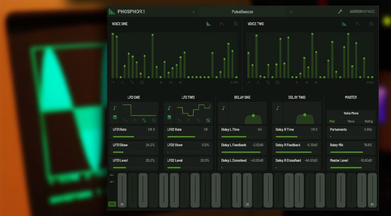Click Delay One filter handle dot
Image resolution: width=391 pixels, height=216 pixels.
click(x=253, y=115)
